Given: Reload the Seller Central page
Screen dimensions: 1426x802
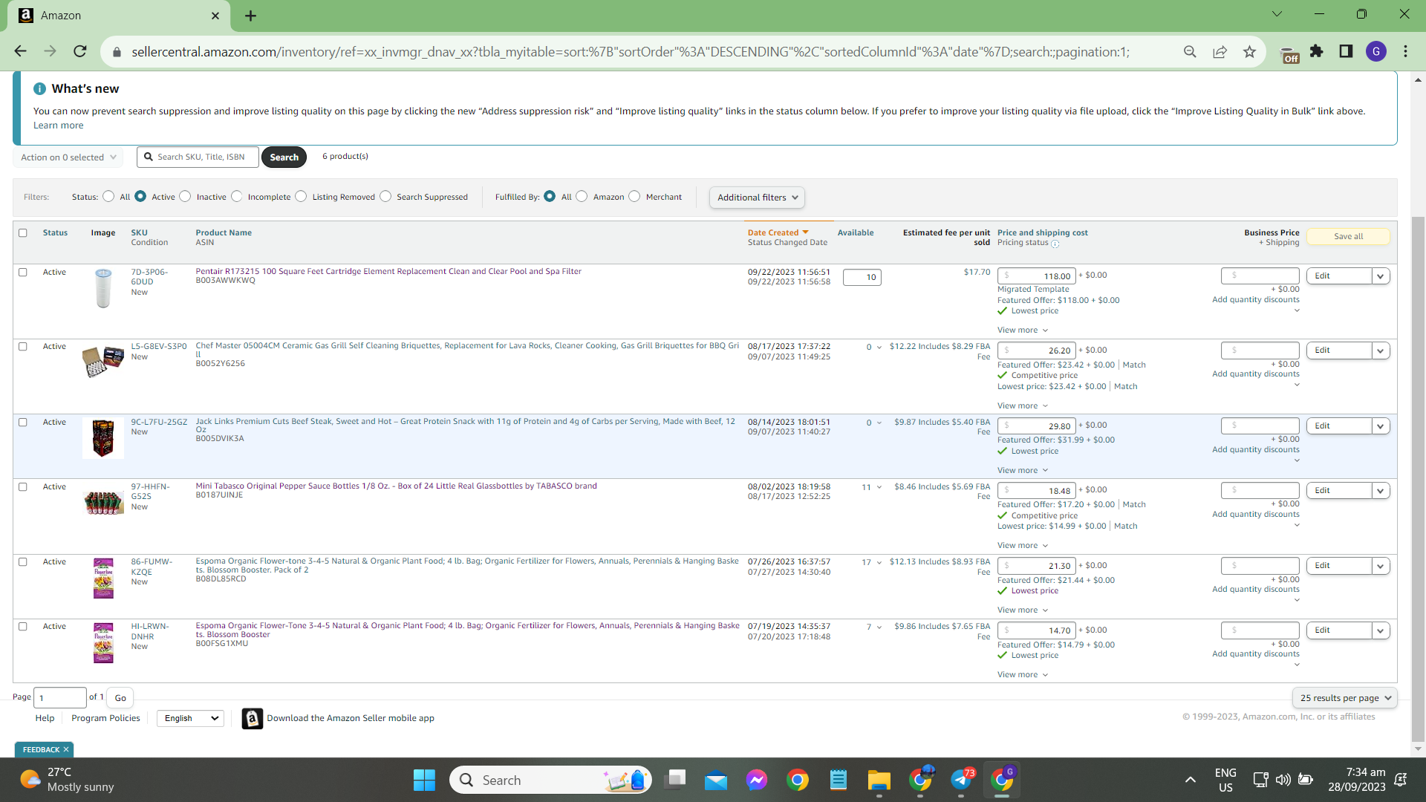Looking at the screenshot, I should point(80,51).
